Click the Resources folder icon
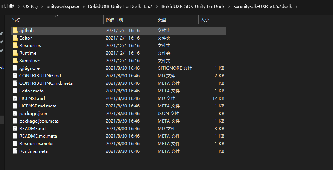 [x=15, y=45]
